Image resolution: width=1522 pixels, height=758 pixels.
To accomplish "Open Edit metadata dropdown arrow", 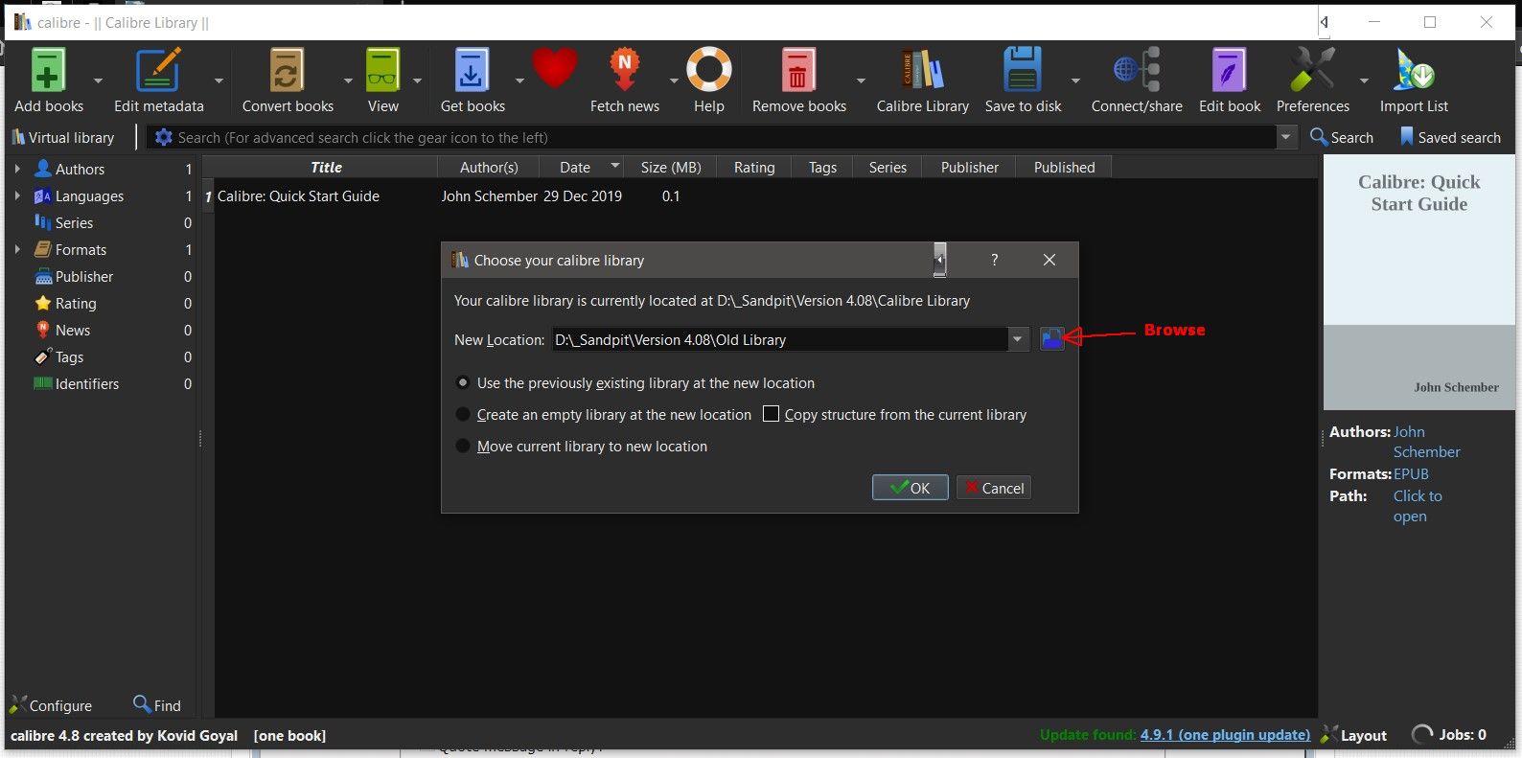I will [x=219, y=80].
